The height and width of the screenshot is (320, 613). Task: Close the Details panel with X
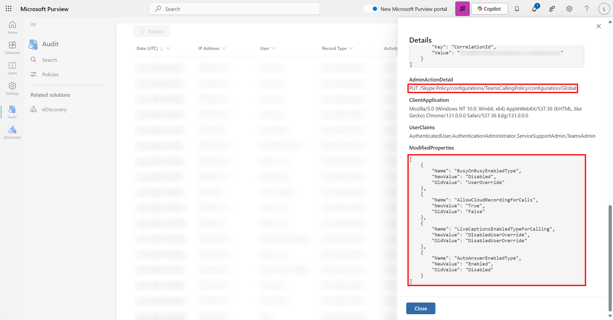598,26
